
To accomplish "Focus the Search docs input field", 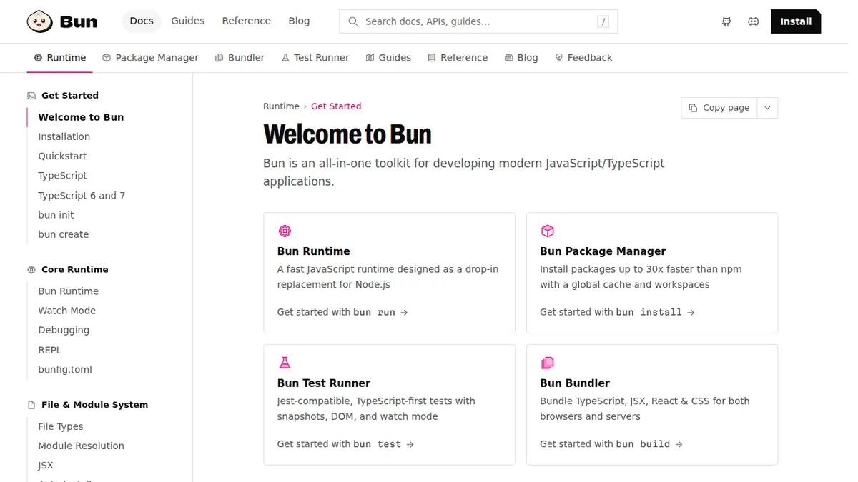I will 478,21.
